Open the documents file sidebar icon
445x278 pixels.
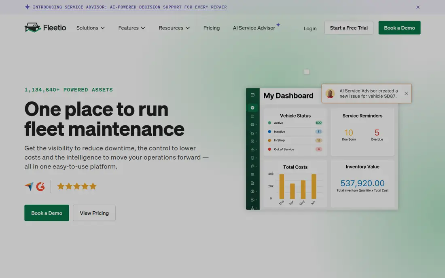252,183
